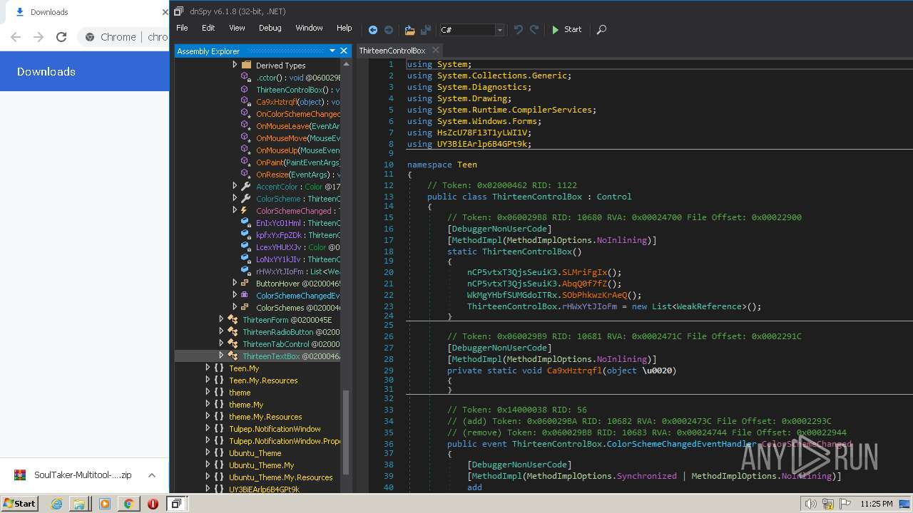Open Window menu

309,28
